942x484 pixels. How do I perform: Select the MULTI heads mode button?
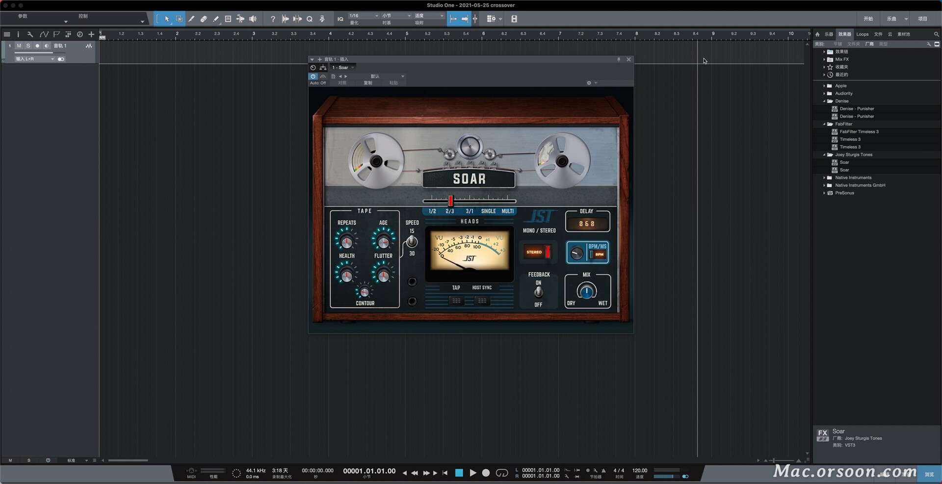507,211
